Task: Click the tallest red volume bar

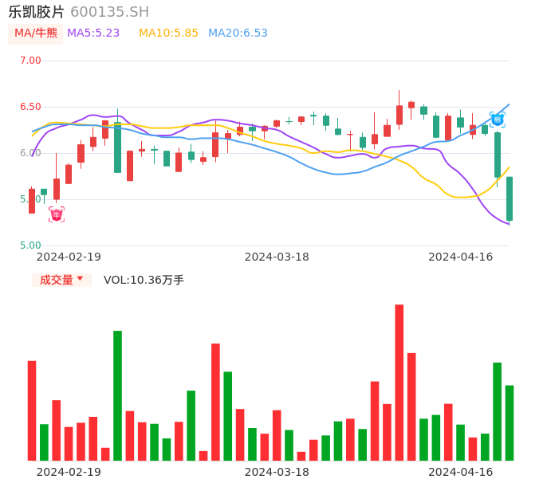Action: click(399, 383)
